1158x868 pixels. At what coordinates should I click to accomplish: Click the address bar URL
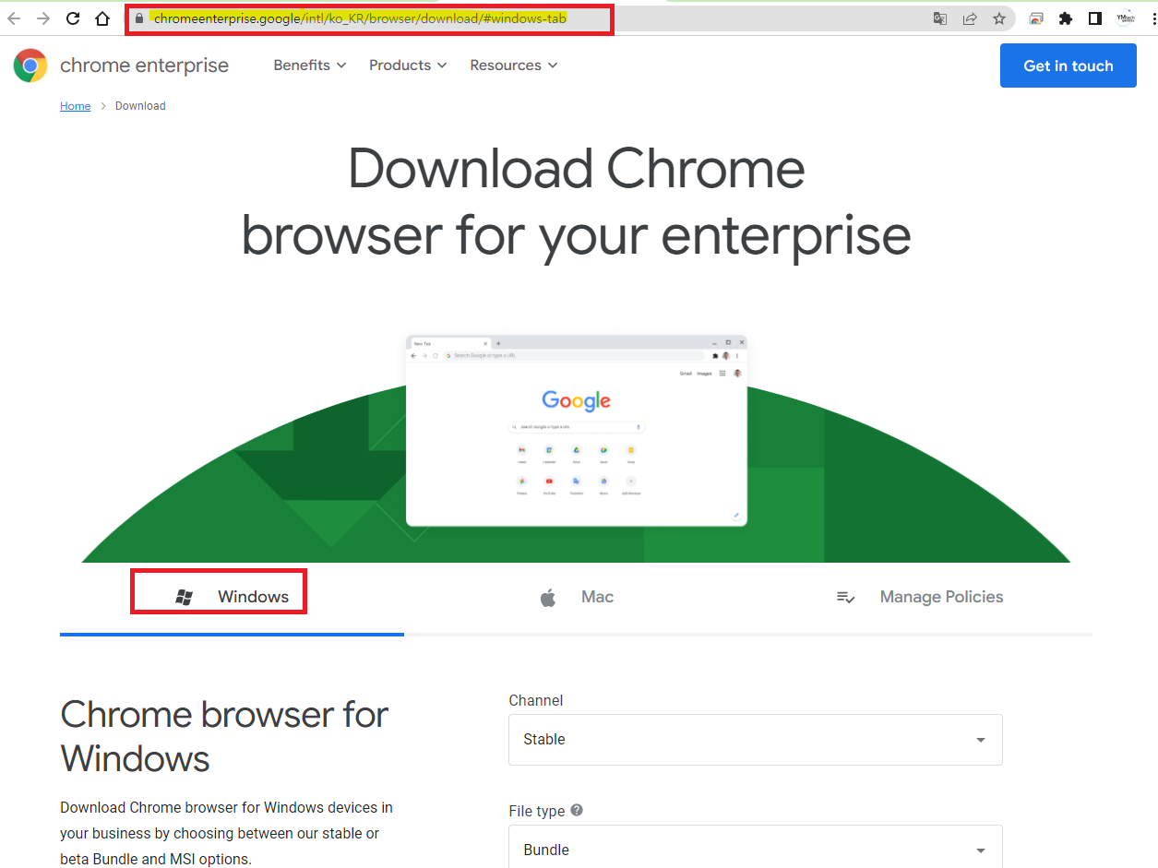click(x=360, y=18)
